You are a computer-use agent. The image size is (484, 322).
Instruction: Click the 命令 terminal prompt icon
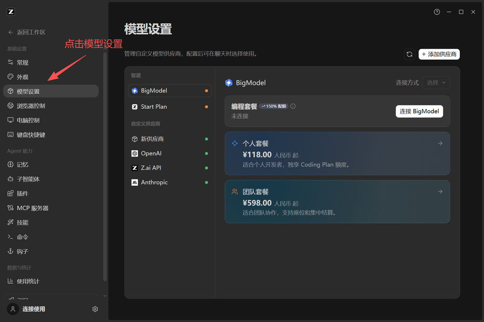10,237
